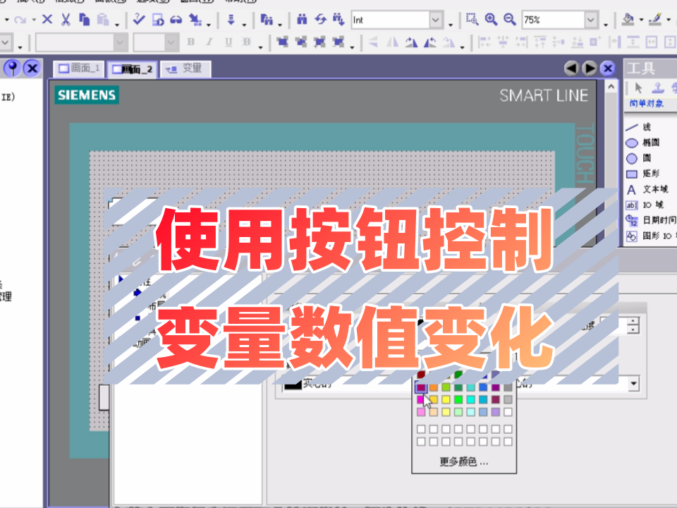Screen dimensions: 677x508
Task: Click 更多颜色 in color palette
Action: [x=464, y=461]
